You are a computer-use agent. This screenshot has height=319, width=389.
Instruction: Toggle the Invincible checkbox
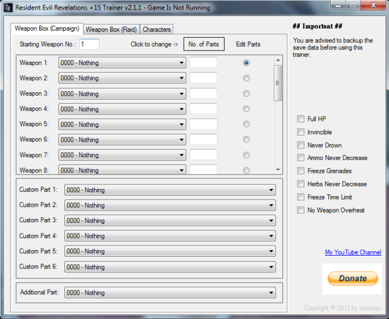(301, 132)
